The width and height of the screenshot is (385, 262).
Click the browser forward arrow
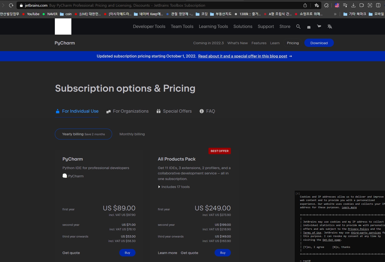(x=3, y=5)
